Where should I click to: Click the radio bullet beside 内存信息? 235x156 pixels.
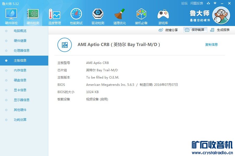pos(6,70)
